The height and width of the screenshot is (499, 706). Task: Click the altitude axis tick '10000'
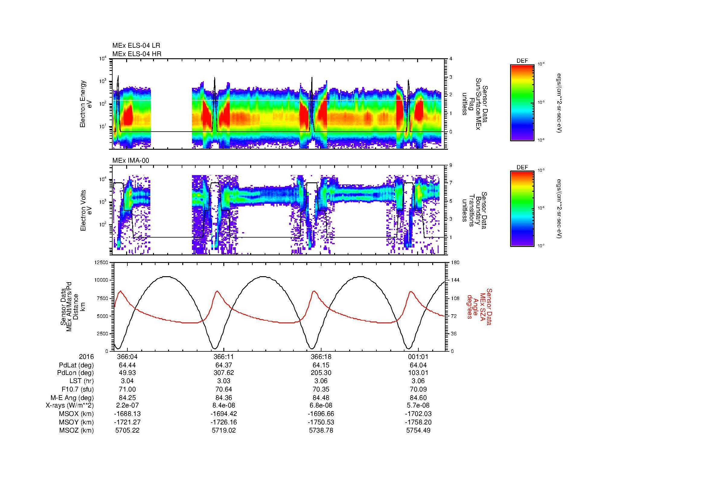(x=101, y=280)
